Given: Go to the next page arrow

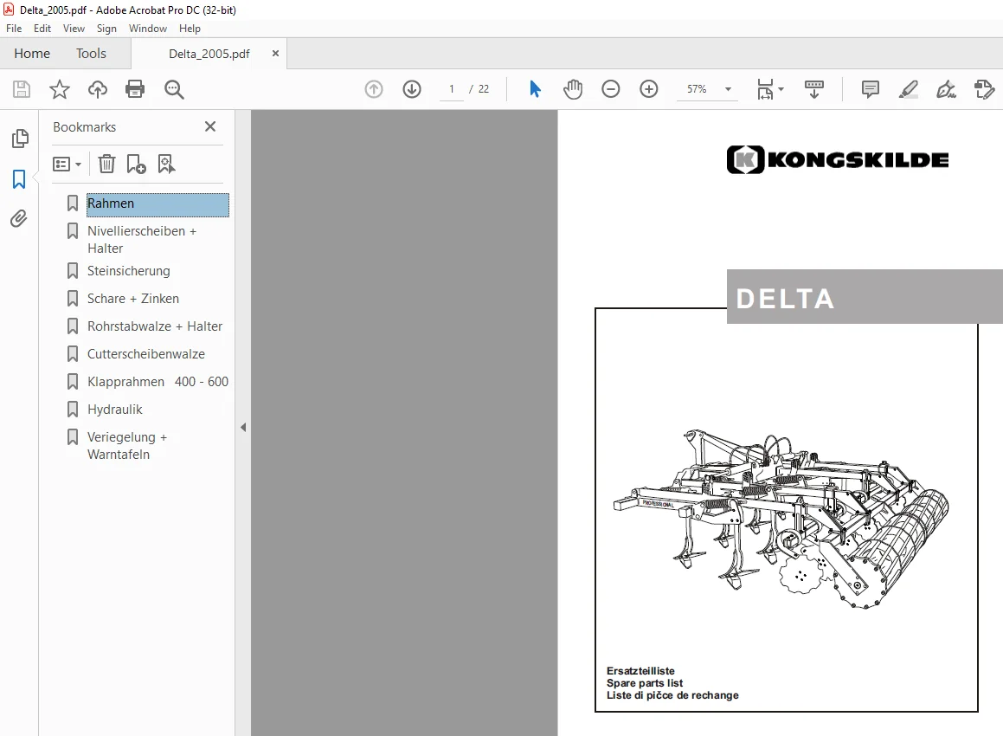Looking at the screenshot, I should (412, 89).
